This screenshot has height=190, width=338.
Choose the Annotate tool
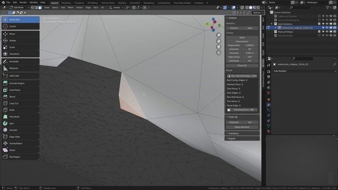tap(21, 61)
